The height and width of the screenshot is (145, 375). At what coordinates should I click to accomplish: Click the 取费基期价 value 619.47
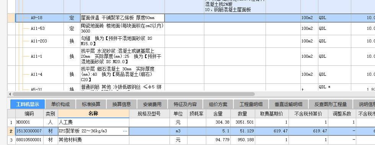[272, 131]
